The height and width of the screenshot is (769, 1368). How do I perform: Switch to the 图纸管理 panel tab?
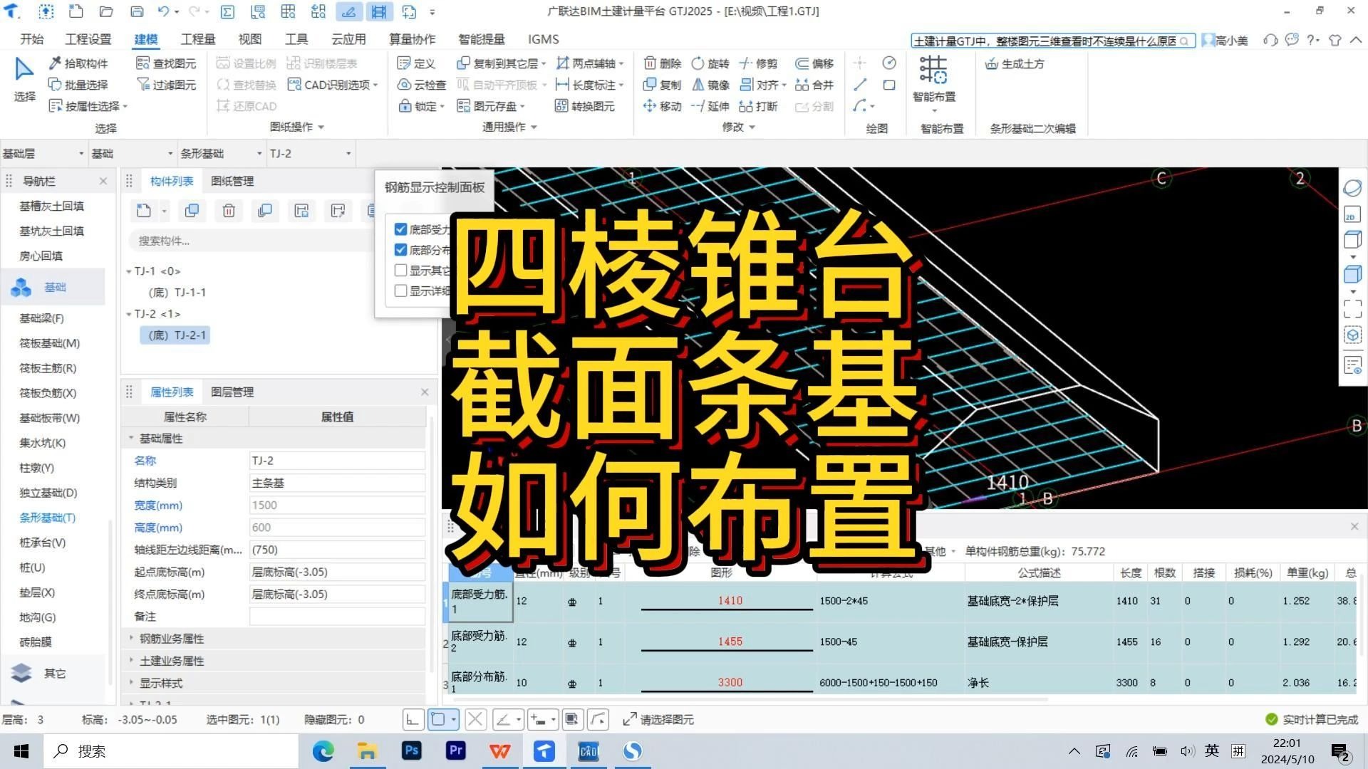[x=232, y=181]
